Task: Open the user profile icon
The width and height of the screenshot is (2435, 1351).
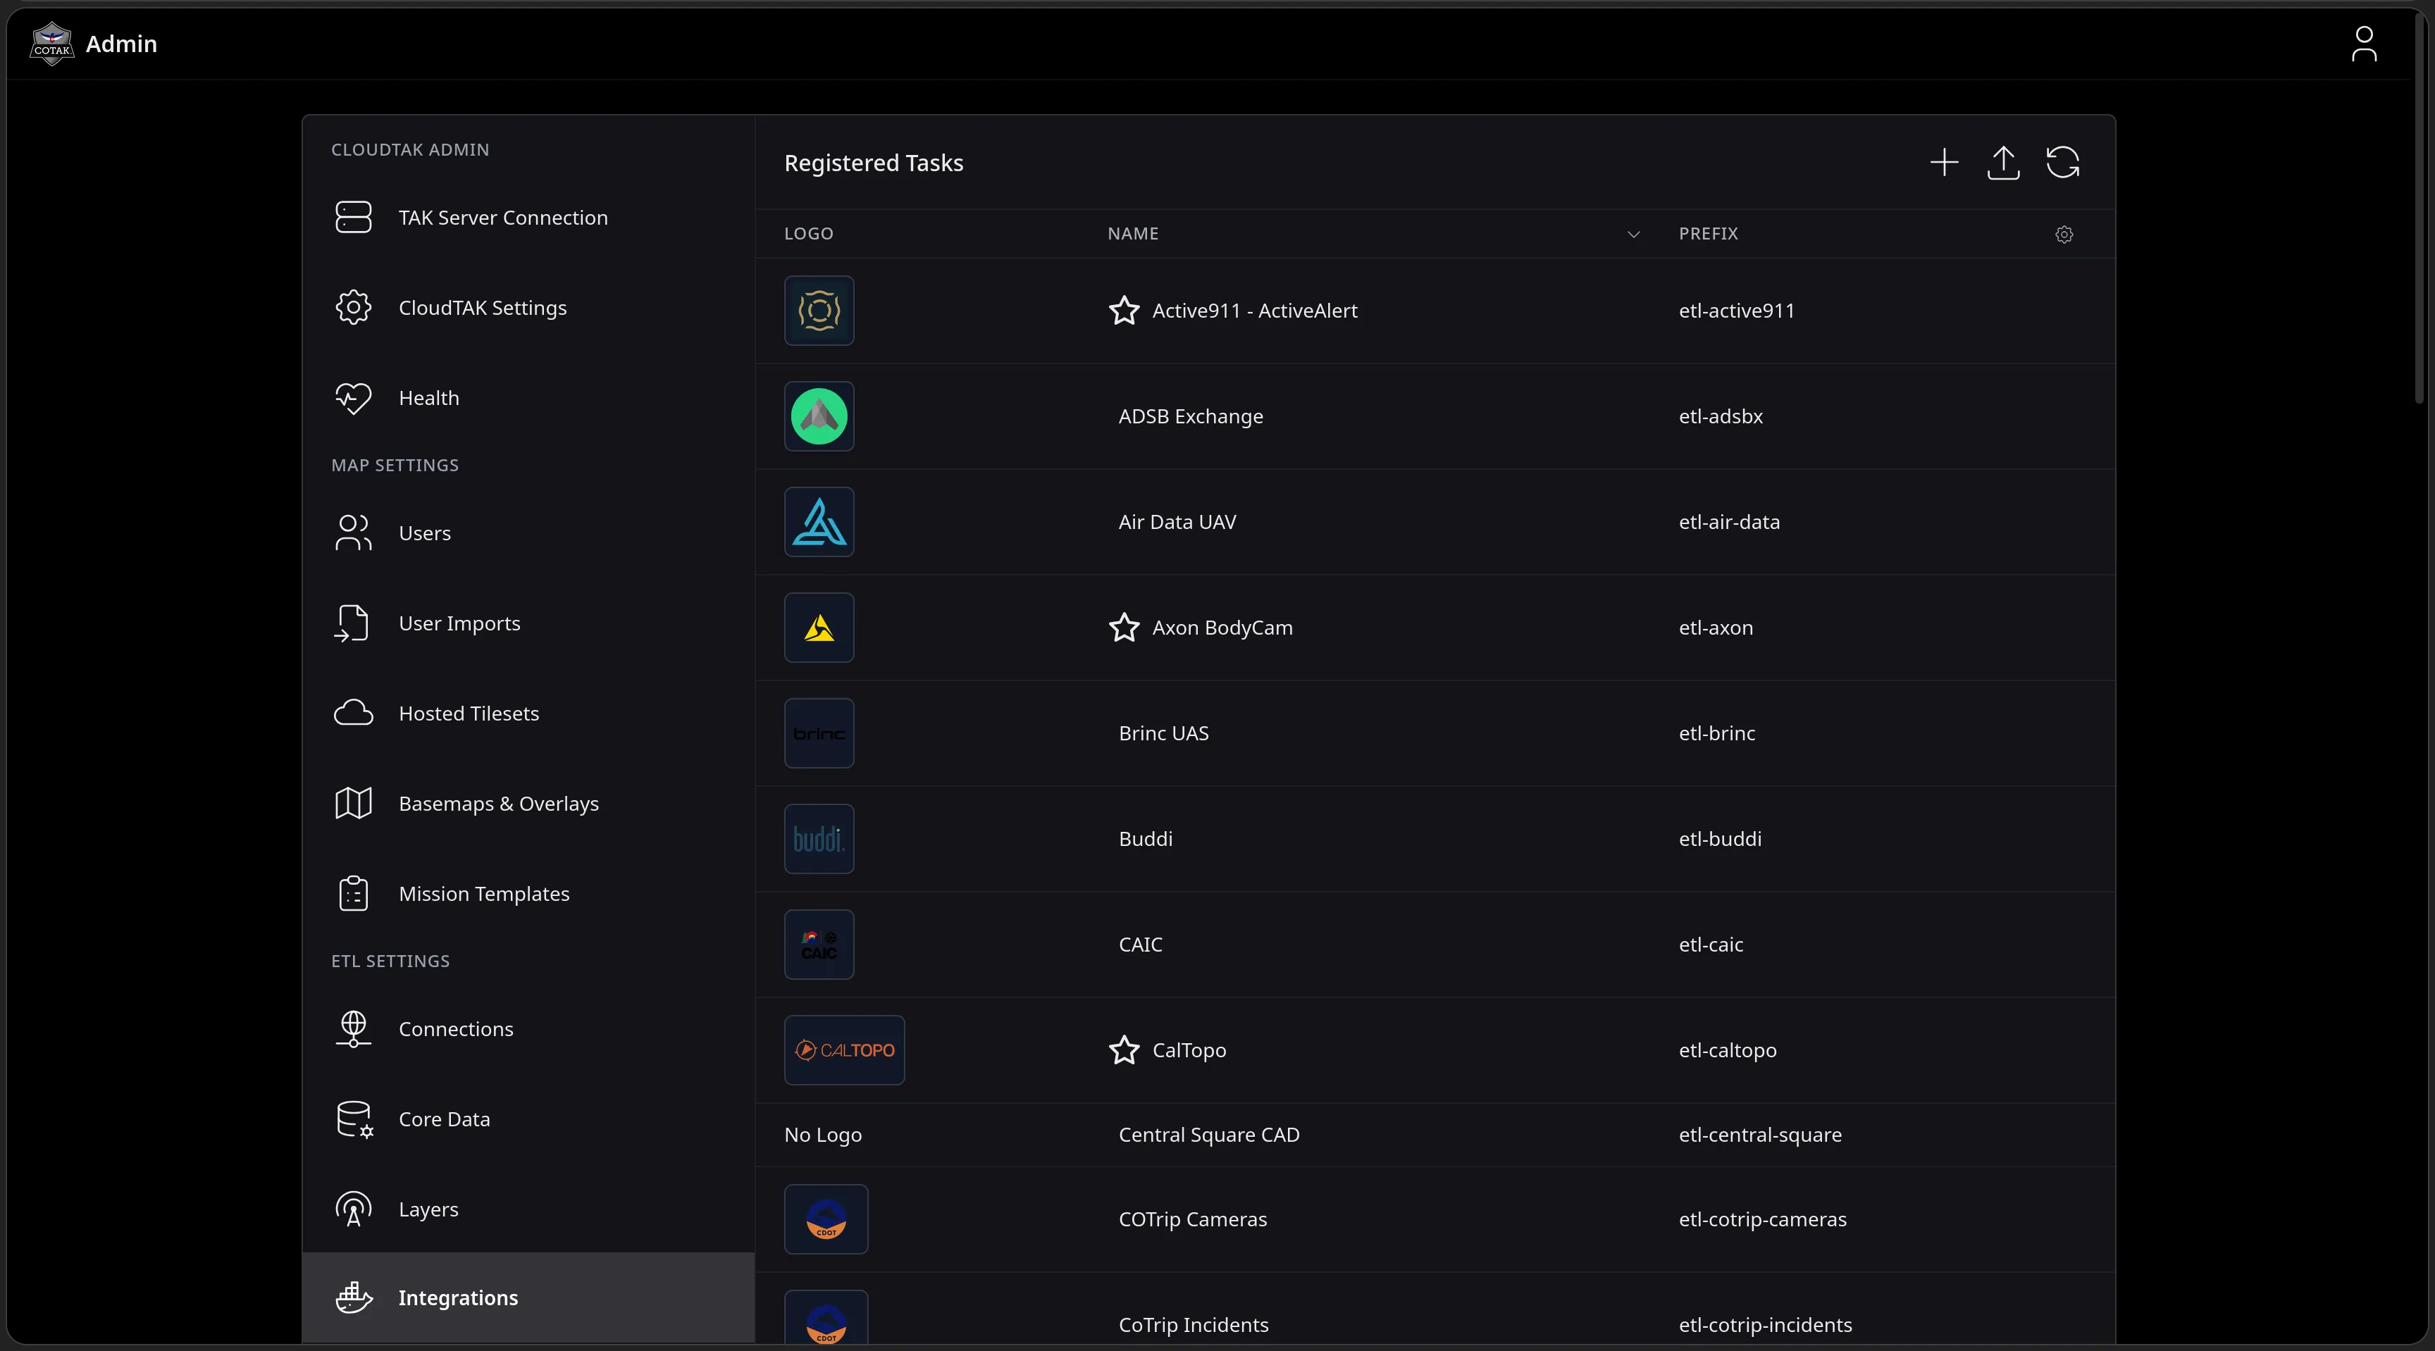Action: pyautogui.click(x=2364, y=44)
